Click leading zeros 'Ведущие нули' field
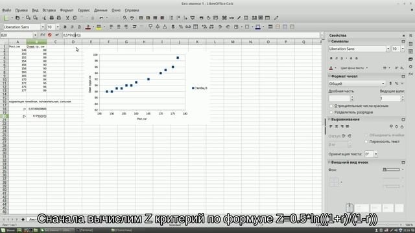Image resolution: width=415 pixels, height=233 pixels. pyautogui.click(x=390, y=98)
